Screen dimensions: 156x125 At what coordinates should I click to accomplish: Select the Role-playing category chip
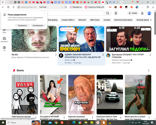point(52,20)
